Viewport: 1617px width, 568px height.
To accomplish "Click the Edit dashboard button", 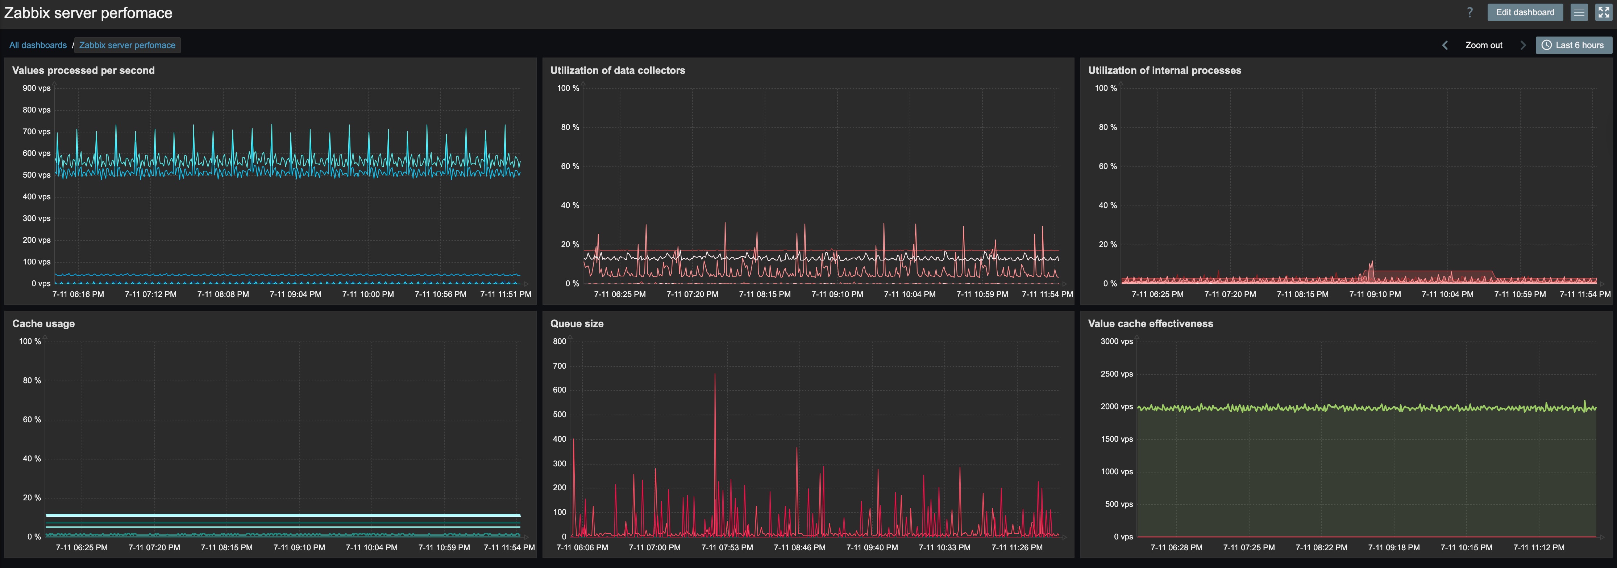I will coord(1525,12).
